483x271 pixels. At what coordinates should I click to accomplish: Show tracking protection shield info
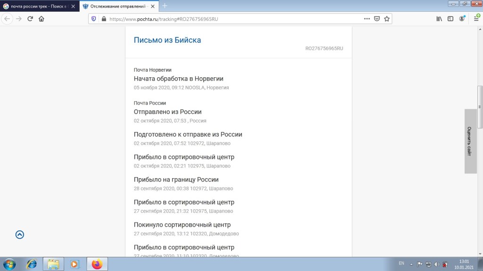coord(93,19)
